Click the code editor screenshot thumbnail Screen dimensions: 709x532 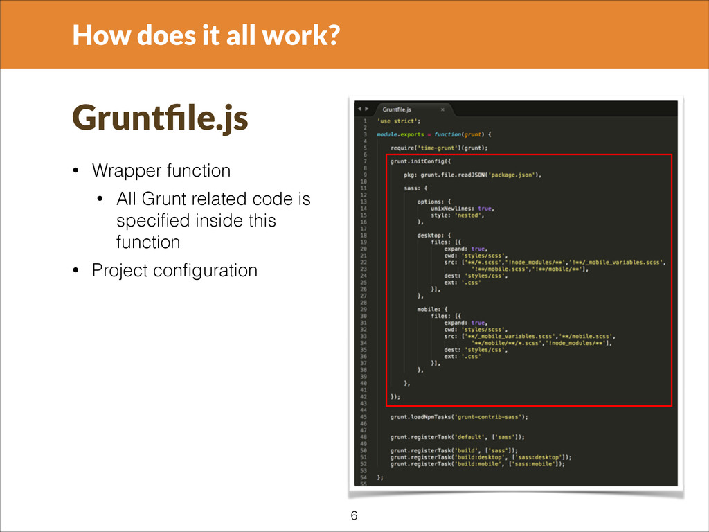click(516, 294)
